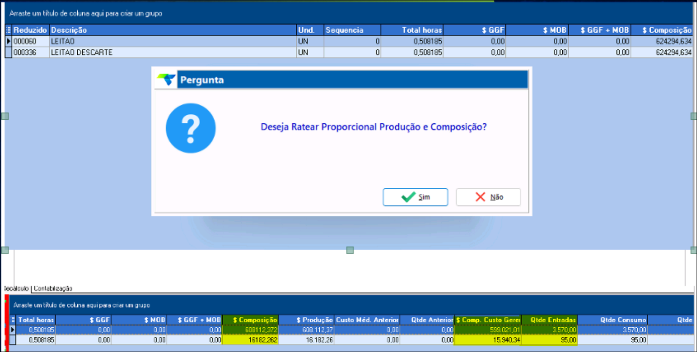Sort upper grid by Reduzido column header
Screen dimensions: 697x352
point(30,30)
